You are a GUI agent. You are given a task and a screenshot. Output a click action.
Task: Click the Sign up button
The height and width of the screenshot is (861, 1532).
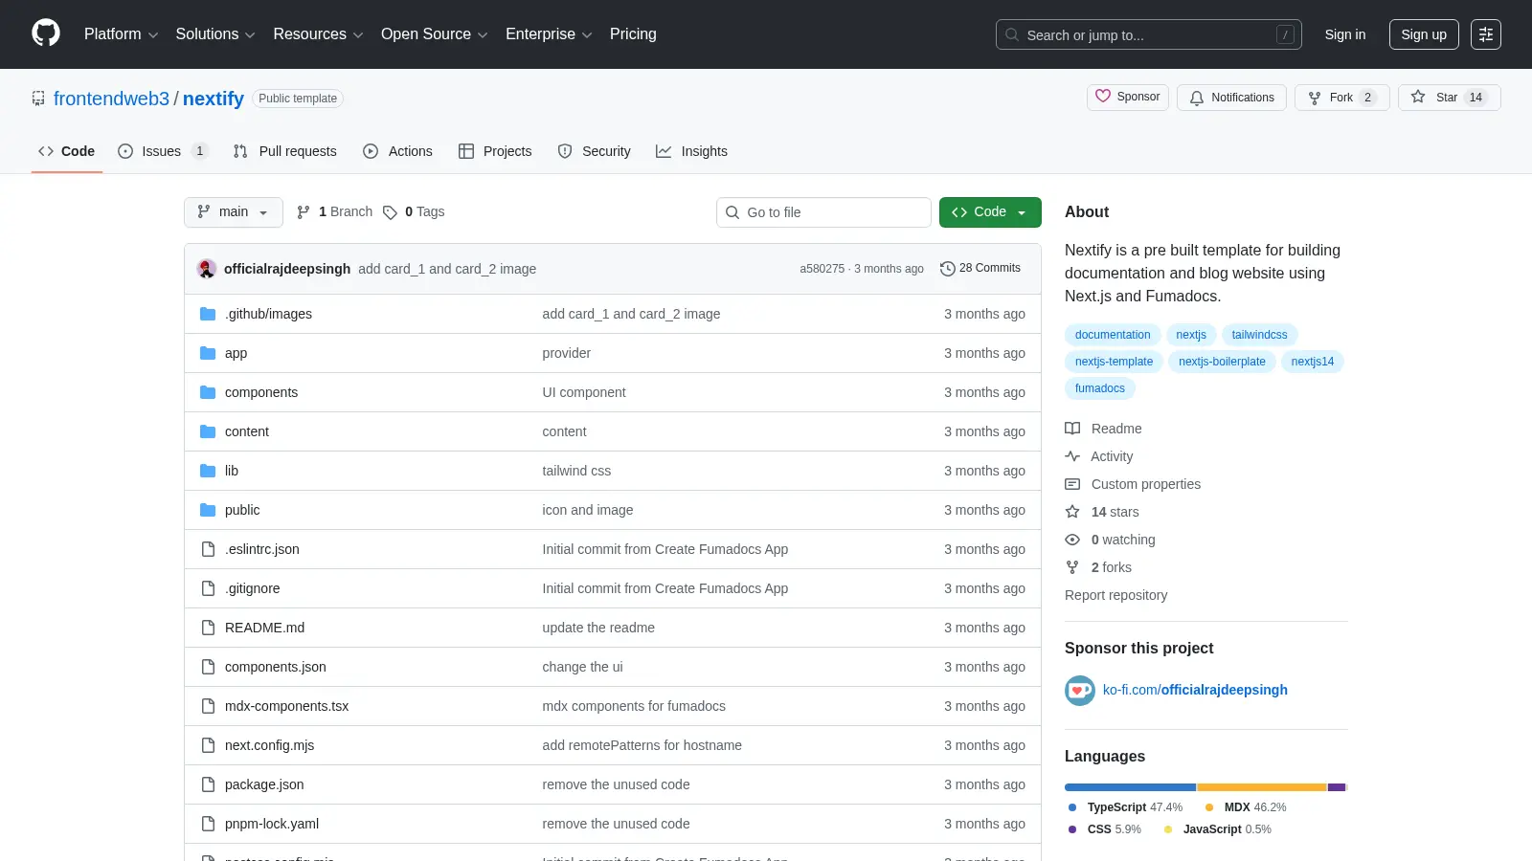pos(1424,34)
